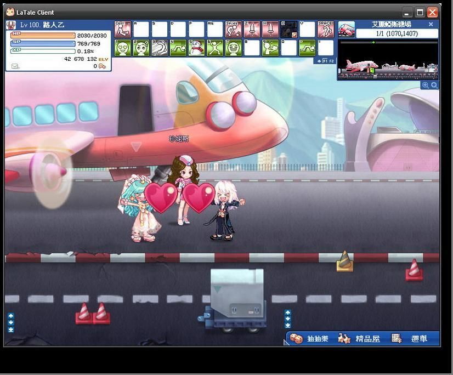Click the XP progress bar

43,51
